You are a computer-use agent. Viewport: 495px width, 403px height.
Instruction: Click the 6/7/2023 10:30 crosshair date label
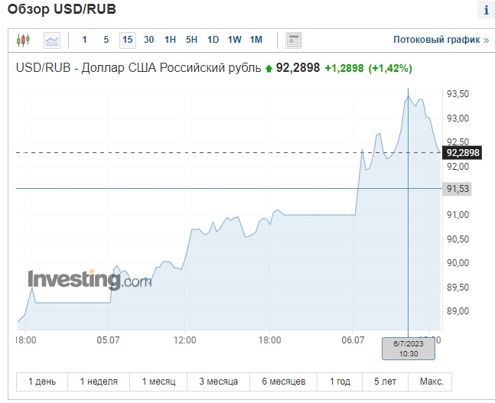(408, 349)
